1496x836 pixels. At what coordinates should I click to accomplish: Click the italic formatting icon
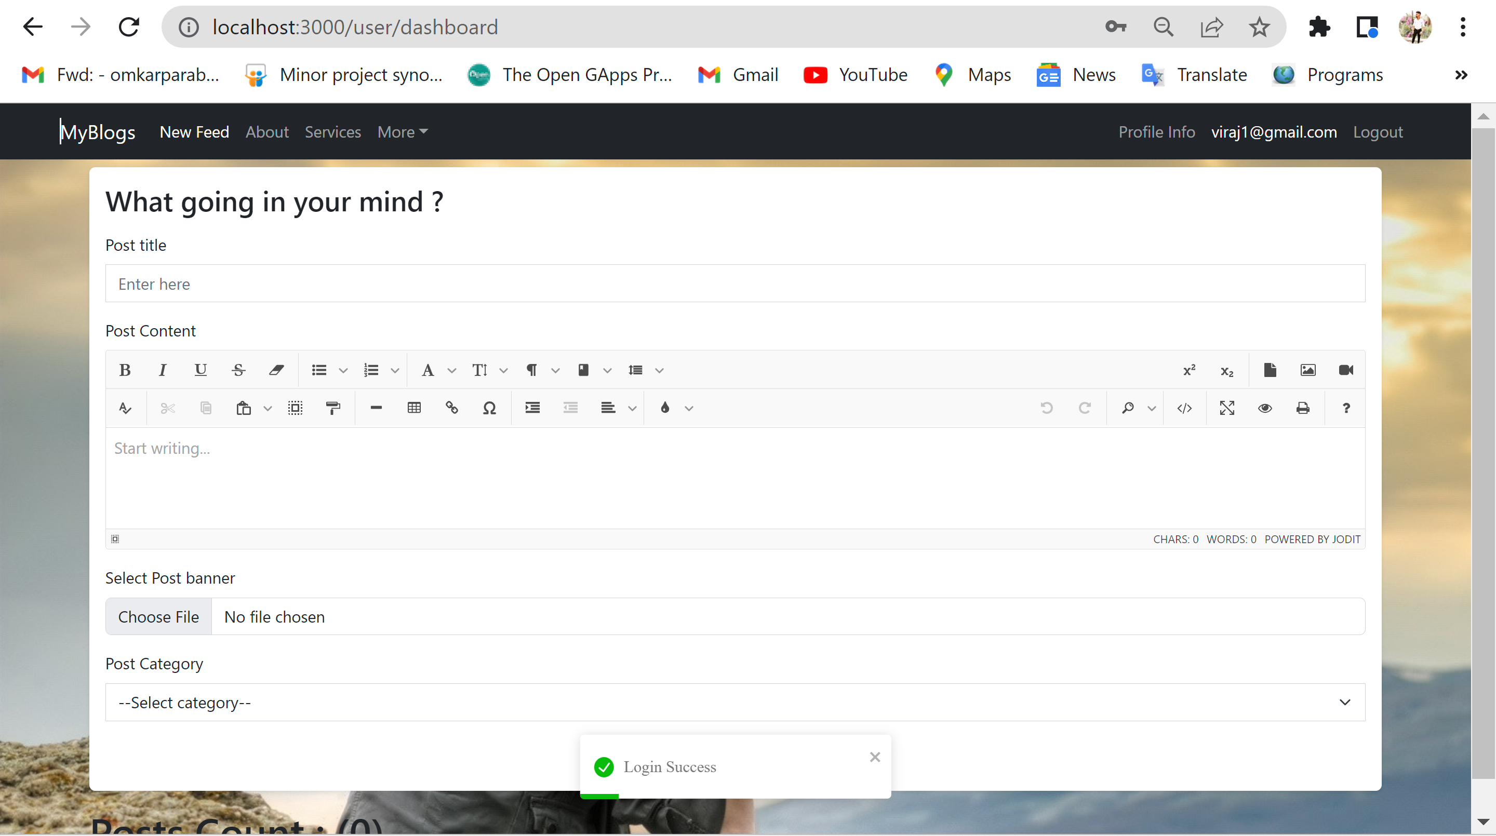click(162, 370)
